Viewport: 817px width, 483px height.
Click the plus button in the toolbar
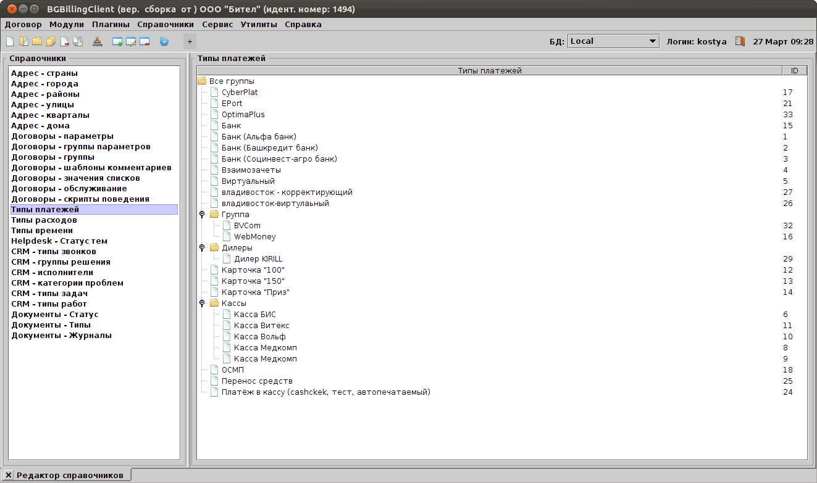190,41
